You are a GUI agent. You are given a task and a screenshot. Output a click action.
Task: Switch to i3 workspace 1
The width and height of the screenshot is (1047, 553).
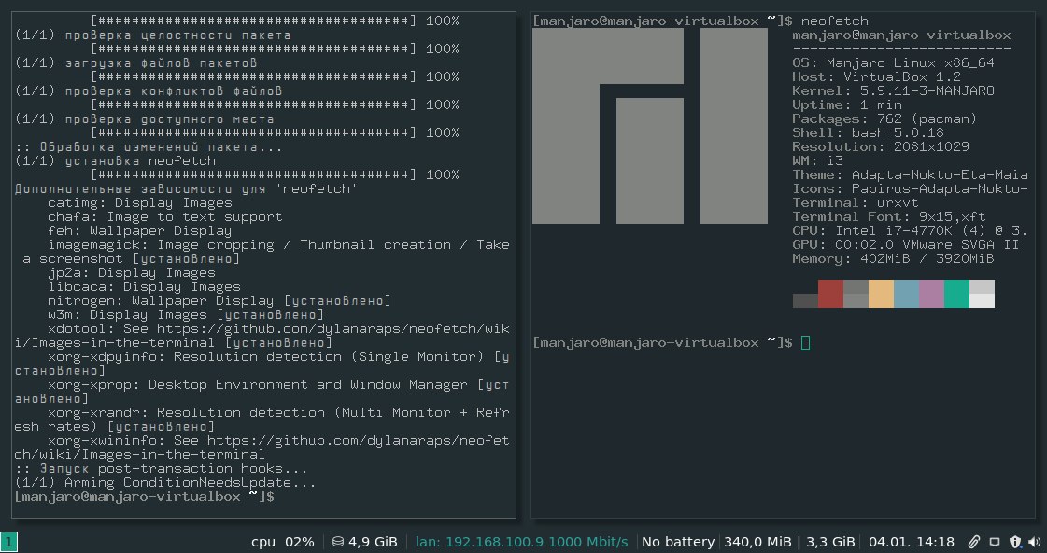(9, 542)
